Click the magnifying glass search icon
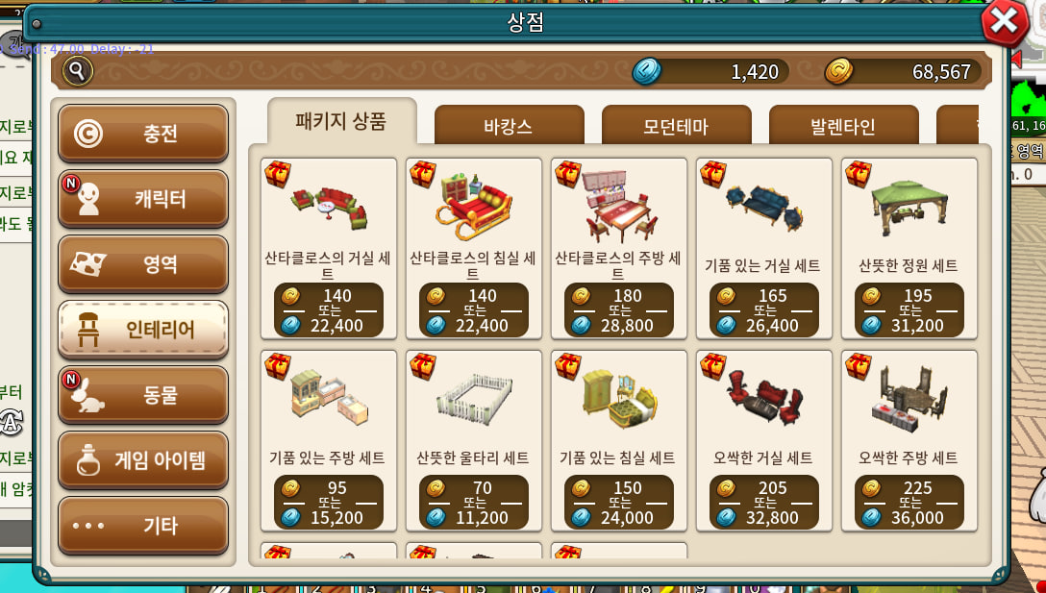Screen dimensions: 1046x593 77,71
